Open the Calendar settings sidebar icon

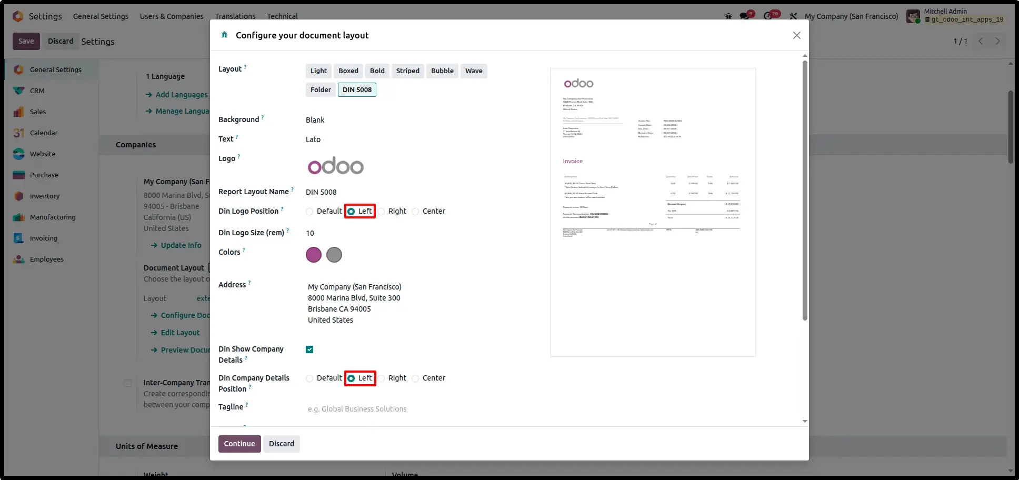coord(19,133)
